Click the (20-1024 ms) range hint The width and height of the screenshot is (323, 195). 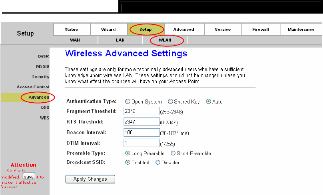coord(174,133)
